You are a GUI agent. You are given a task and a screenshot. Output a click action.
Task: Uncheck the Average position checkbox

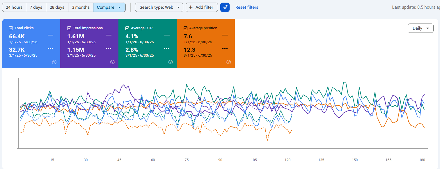pyautogui.click(x=185, y=28)
